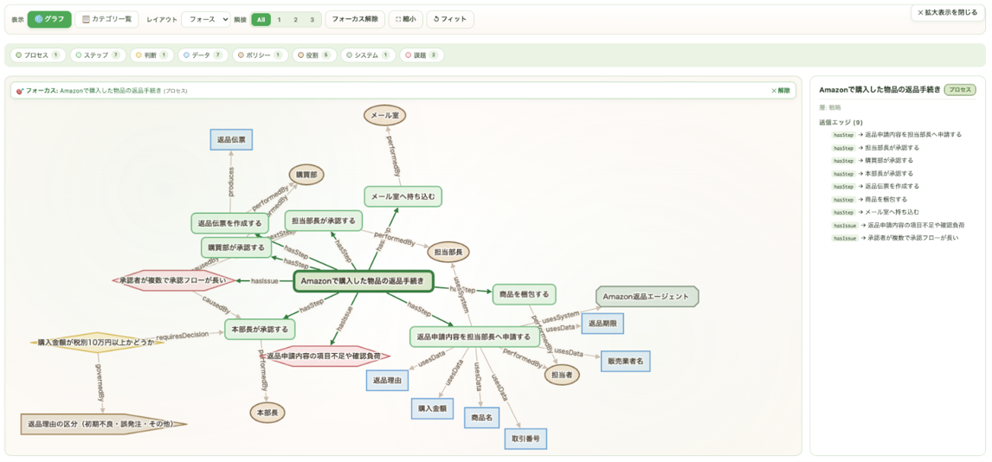Click the プロセス badge in the detail panel
Viewport: 992px width, 462px height.
tap(960, 90)
